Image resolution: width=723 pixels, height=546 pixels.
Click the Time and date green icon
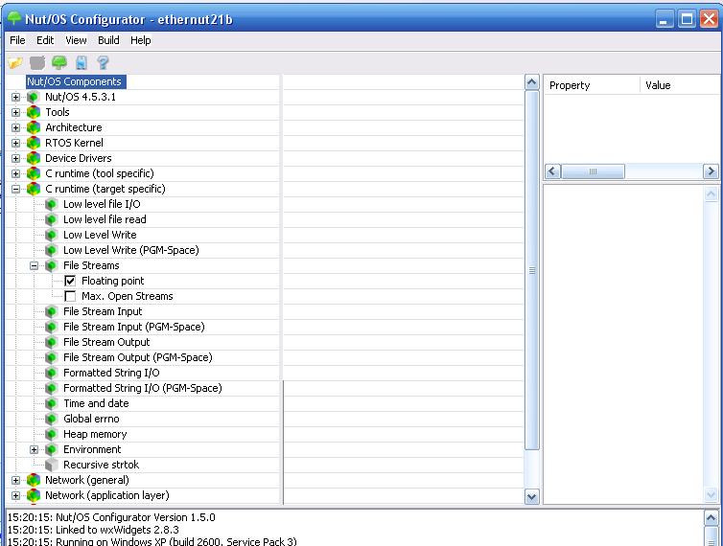(x=52, y=403)
